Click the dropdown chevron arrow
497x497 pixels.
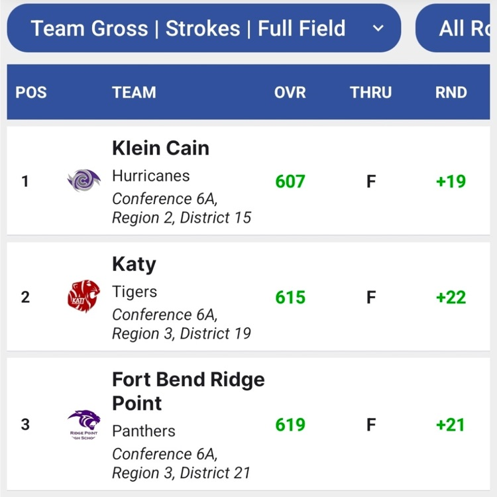pos(378,28)
